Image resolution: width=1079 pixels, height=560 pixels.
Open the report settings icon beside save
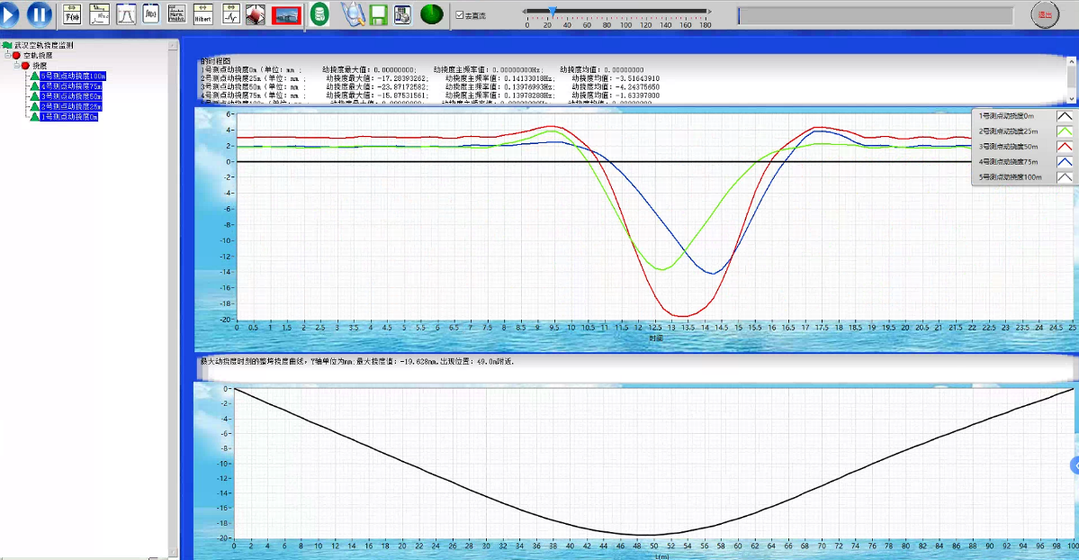pyautogui.click(x=402, y=15)
